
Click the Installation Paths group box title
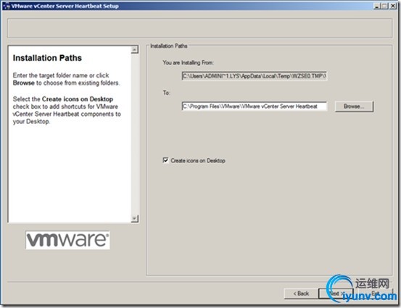point(169,46)
